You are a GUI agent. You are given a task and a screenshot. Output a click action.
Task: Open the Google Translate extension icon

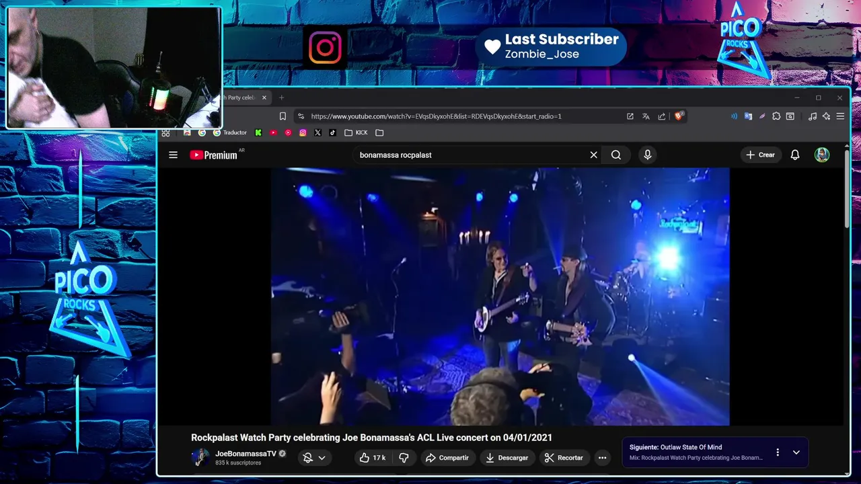coord(748,116)
